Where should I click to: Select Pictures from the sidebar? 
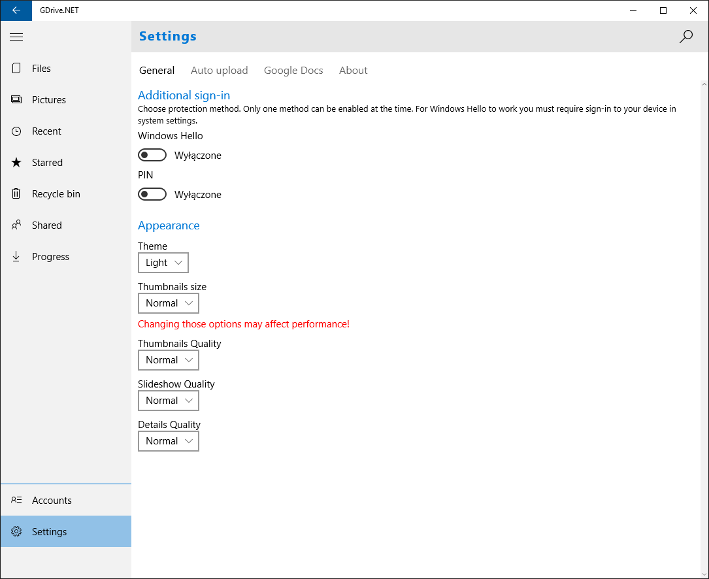click(49, 99)
